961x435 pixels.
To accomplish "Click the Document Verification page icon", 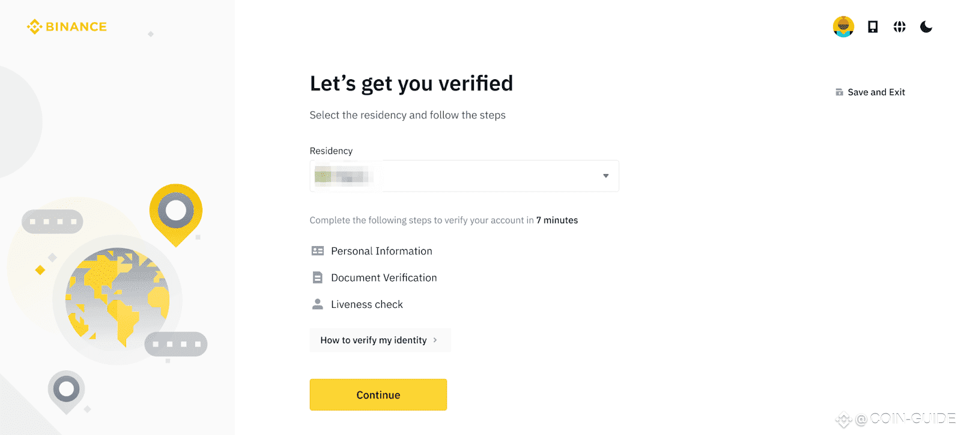I will pos(318,278).
